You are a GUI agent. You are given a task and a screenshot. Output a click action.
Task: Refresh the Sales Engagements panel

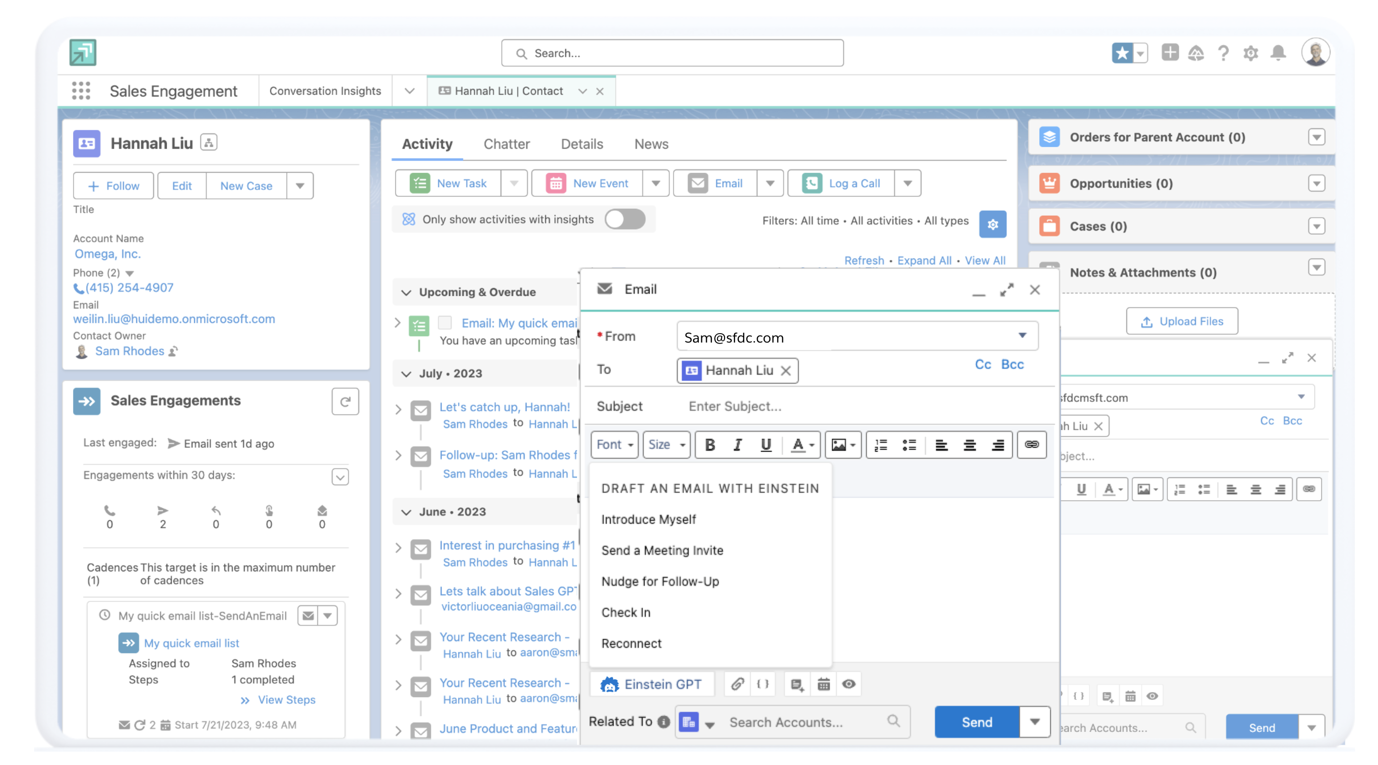pyautogui.click(x=345, y=401)
